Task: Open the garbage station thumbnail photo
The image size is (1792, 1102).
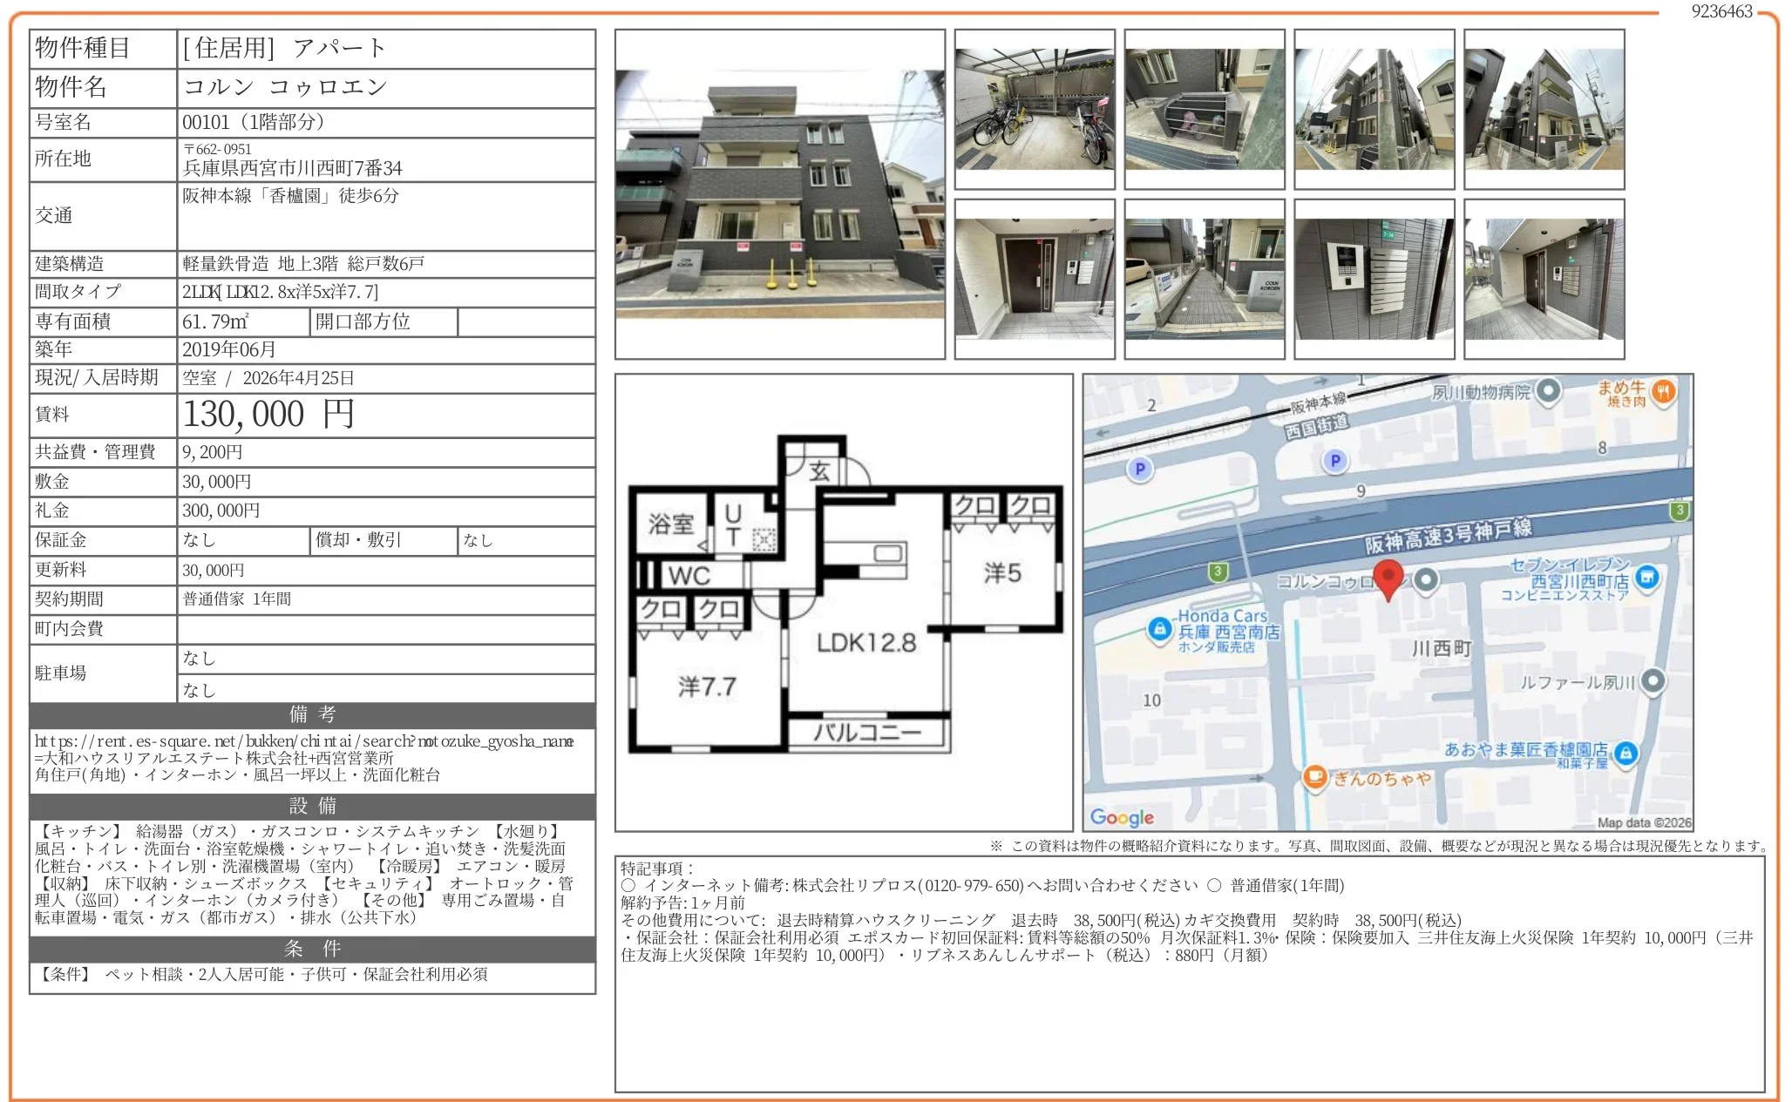Action: 1204,110
